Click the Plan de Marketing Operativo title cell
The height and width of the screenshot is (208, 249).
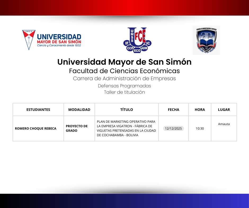click(126, 128)
